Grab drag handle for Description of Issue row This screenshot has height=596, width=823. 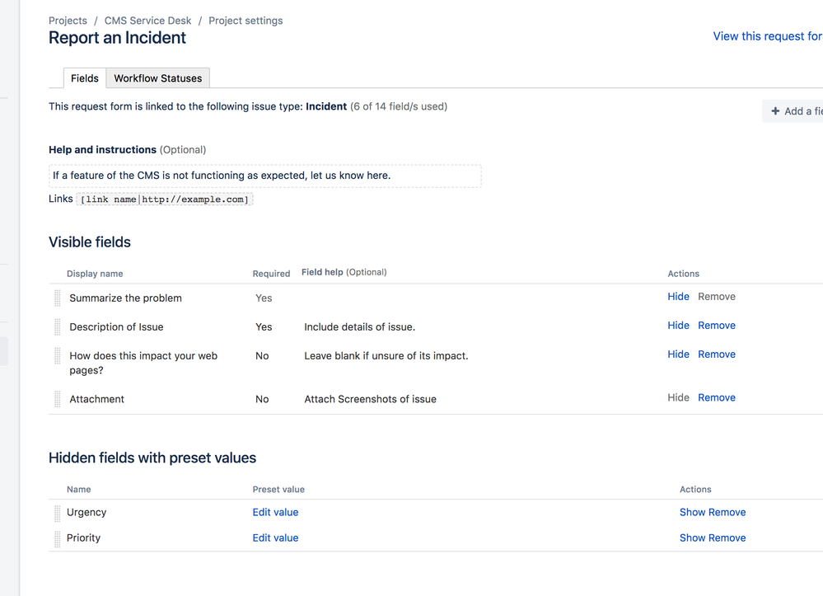coord(58,327)
